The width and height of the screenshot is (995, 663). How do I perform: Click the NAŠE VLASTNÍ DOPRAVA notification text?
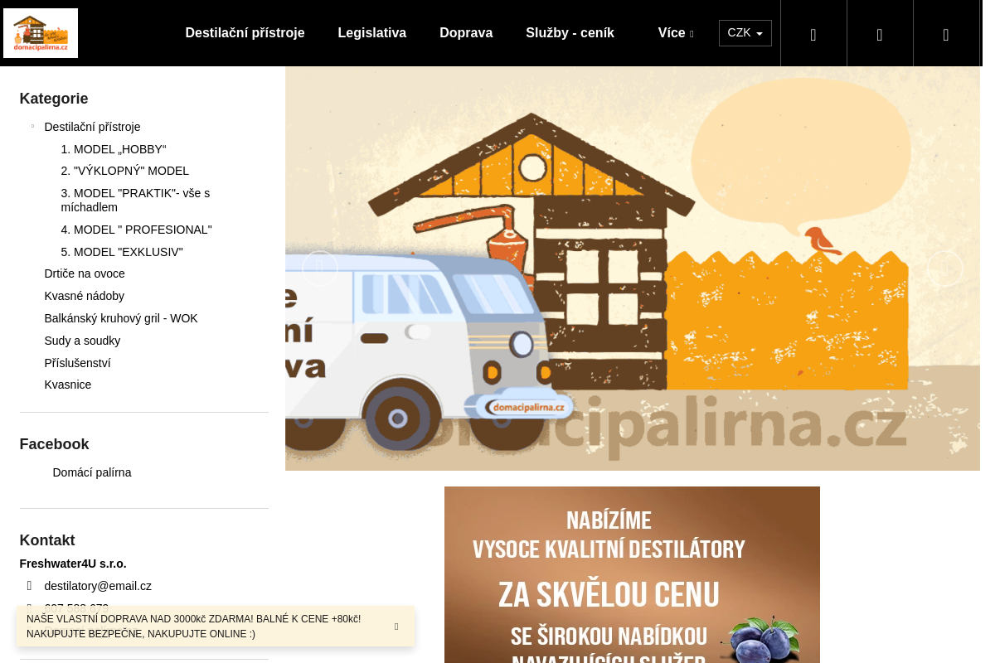(x=194, y=627)
